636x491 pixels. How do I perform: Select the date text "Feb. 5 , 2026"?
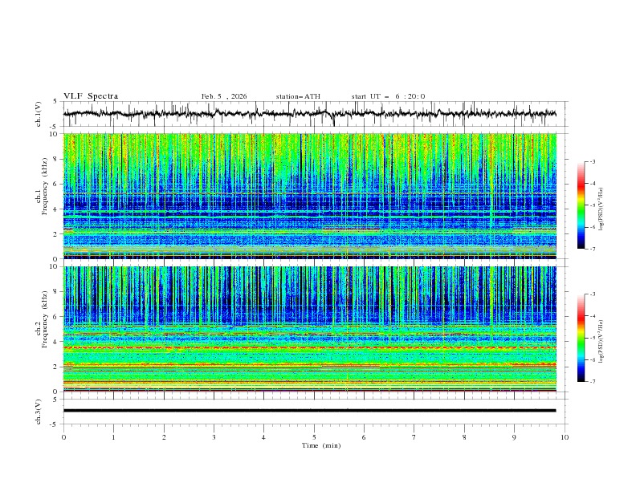point(224,96)
